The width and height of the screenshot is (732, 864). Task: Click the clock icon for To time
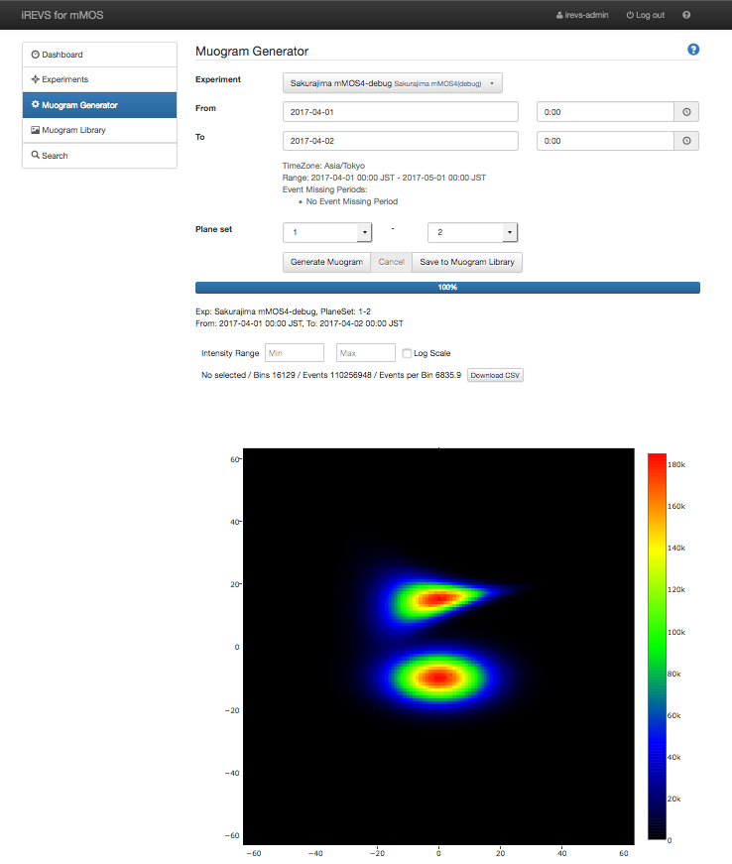[686, 142]
